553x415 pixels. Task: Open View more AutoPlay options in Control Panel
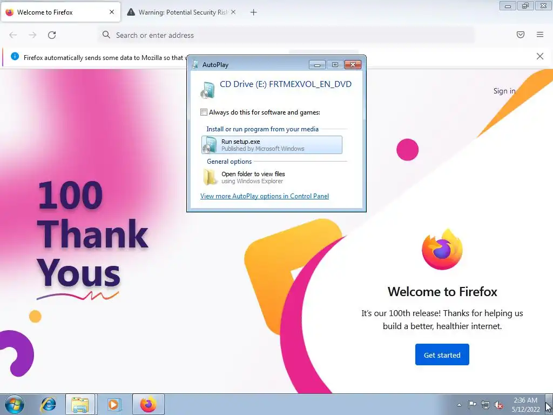point(265,196)
